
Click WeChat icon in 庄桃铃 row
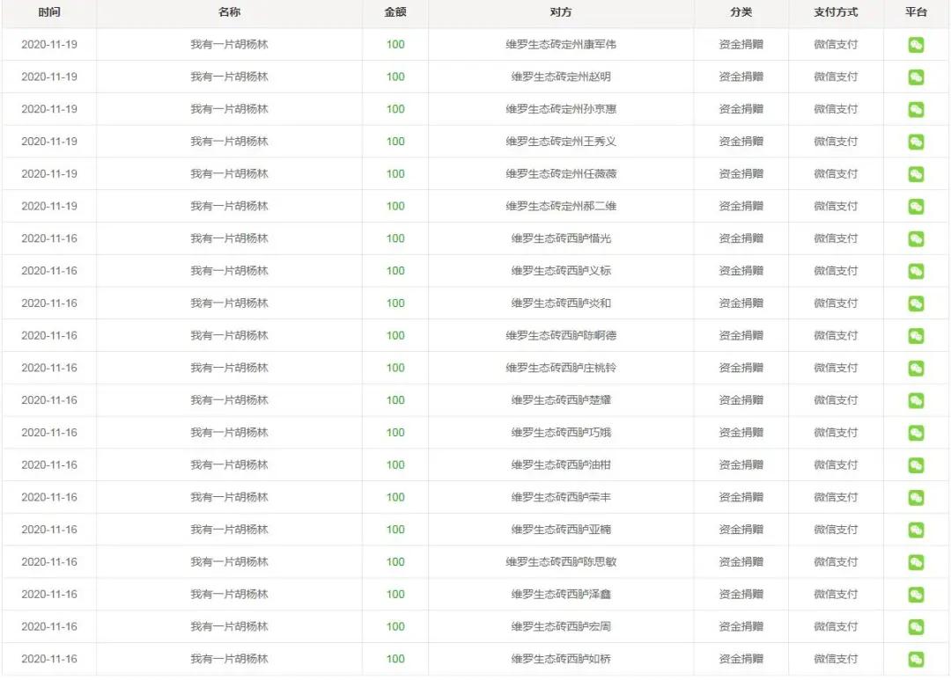point(916,368)
